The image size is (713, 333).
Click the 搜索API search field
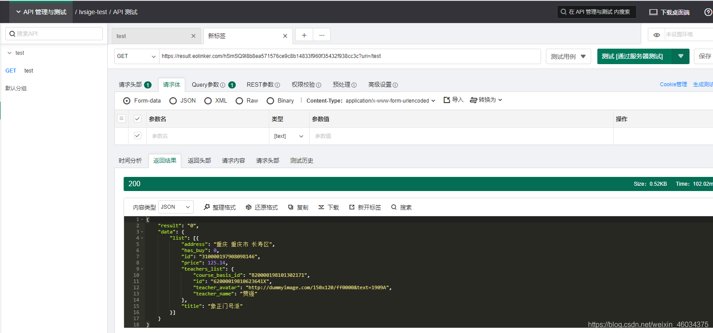point(54,34)
